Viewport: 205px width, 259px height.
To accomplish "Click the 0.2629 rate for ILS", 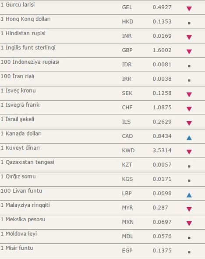I will tap(162, 122).
